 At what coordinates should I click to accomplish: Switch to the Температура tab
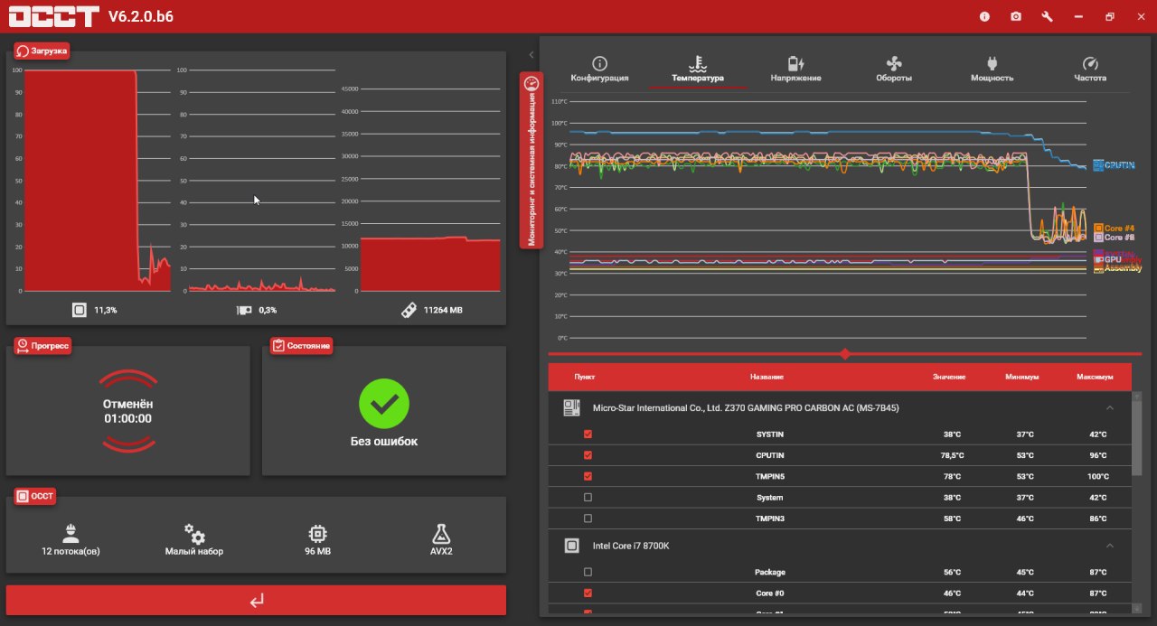point(698,70)
